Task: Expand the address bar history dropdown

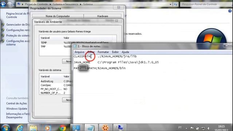Action: point(170,4)
